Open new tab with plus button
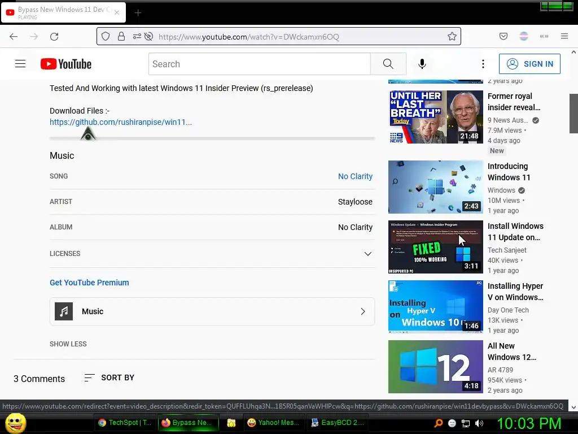Screen dimensions: 578x434 pos(138,13)
